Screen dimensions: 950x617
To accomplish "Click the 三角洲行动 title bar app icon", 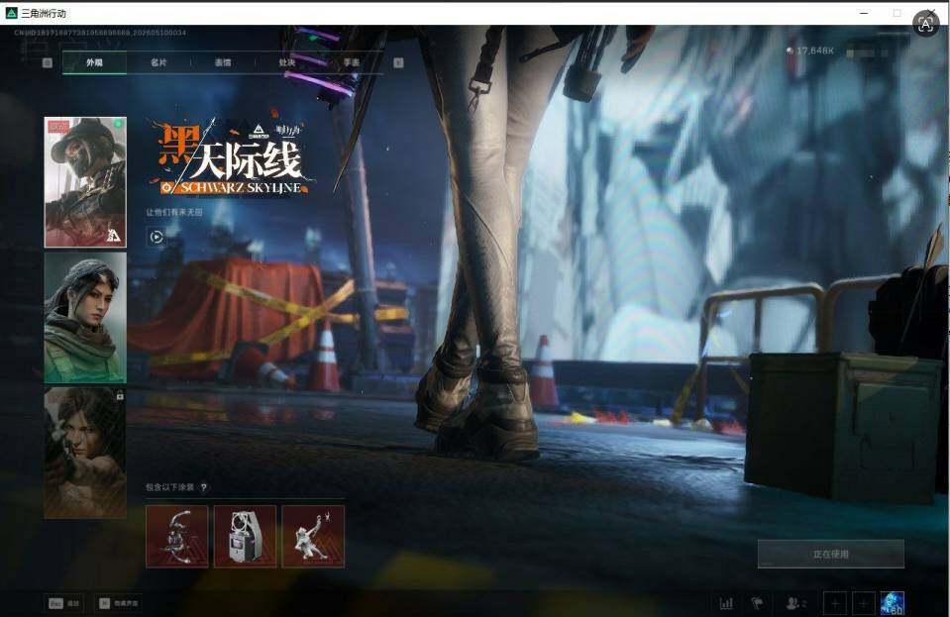I will tap(11, 13).
